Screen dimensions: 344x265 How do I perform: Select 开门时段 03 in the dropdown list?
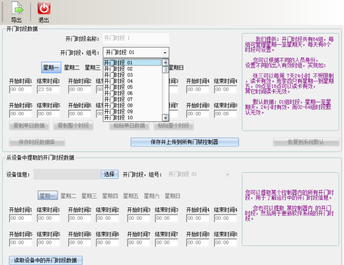pyautogui.click(x=132, y=75)
